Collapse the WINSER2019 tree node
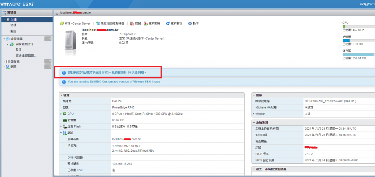The height and width of the screenshot is (177, 375). [x=7, y=44]
